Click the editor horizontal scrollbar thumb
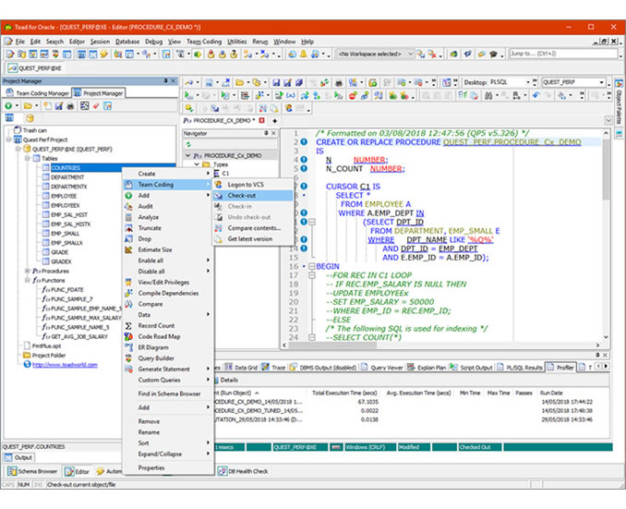The width and height of the screenshot is (626, 509). point(332,345)
